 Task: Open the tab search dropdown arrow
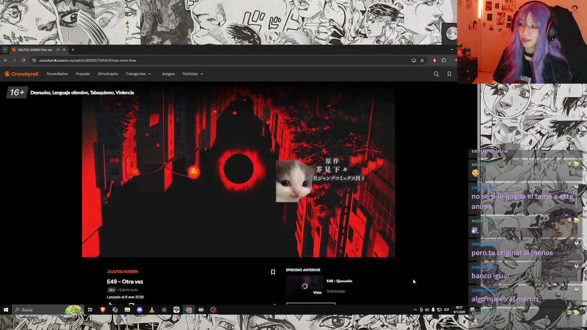tap(5, 49)
